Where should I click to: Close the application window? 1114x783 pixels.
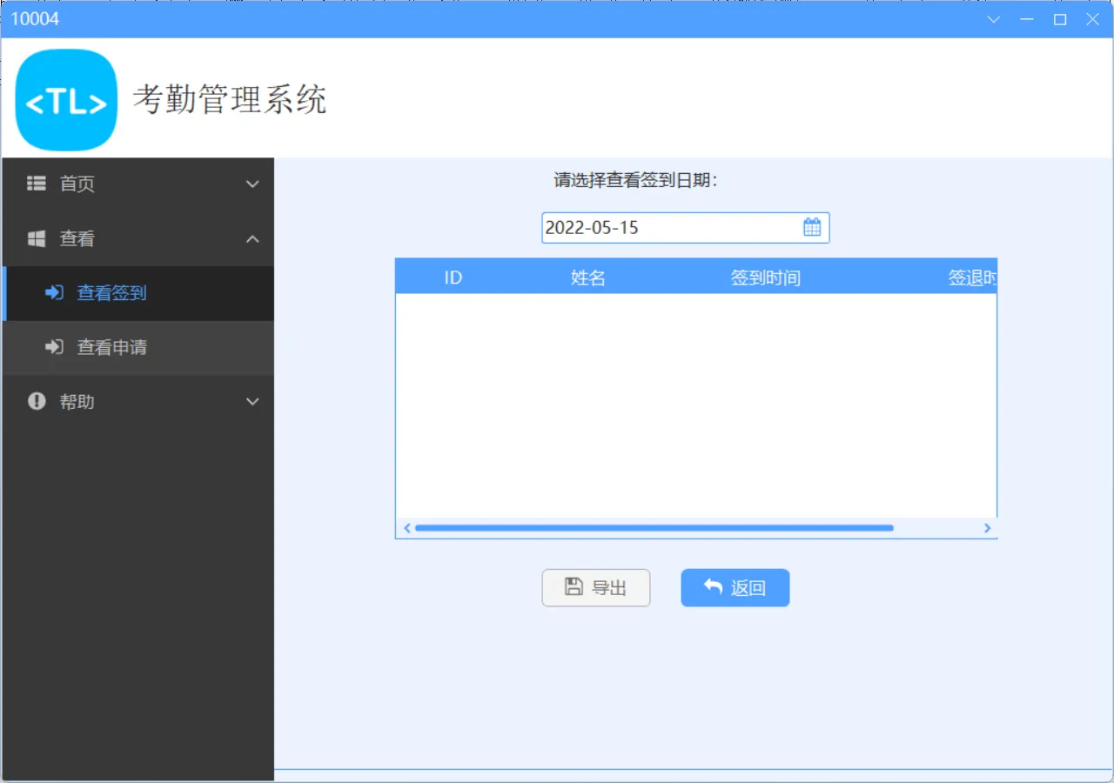1093,19
